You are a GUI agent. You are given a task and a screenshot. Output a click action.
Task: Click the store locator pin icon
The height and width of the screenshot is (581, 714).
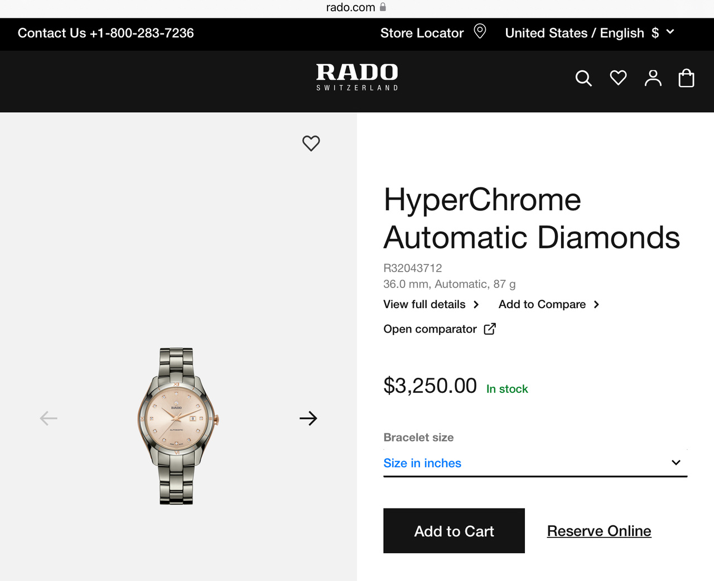click(480, 31)
